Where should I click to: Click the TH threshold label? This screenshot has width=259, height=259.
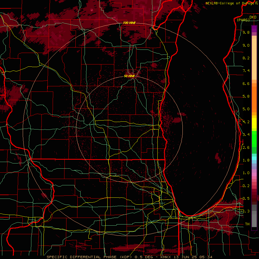[247, 224]
